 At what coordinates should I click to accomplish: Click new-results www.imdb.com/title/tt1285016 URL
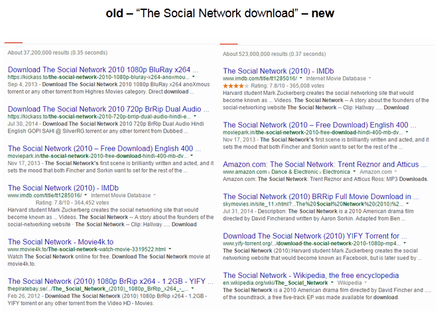point(260,78)
